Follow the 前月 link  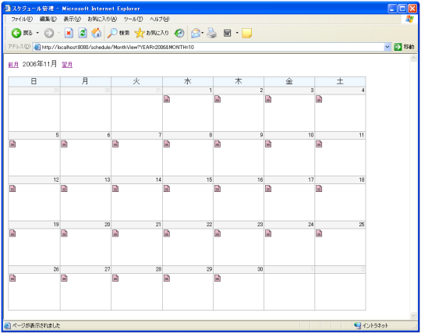pyautogui.click(x=13, y=65)
